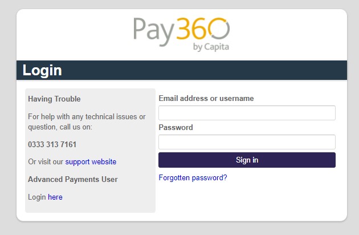Screen dimensions: 359x235
Task: Click the Advanced Payments User heading
Action: pyautogui.click(x=73, y=179)
